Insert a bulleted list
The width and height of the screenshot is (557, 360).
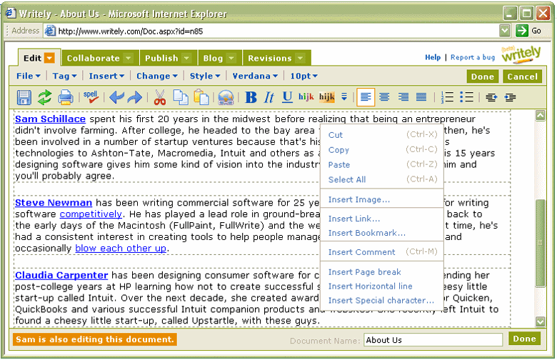tap(466, 96)
